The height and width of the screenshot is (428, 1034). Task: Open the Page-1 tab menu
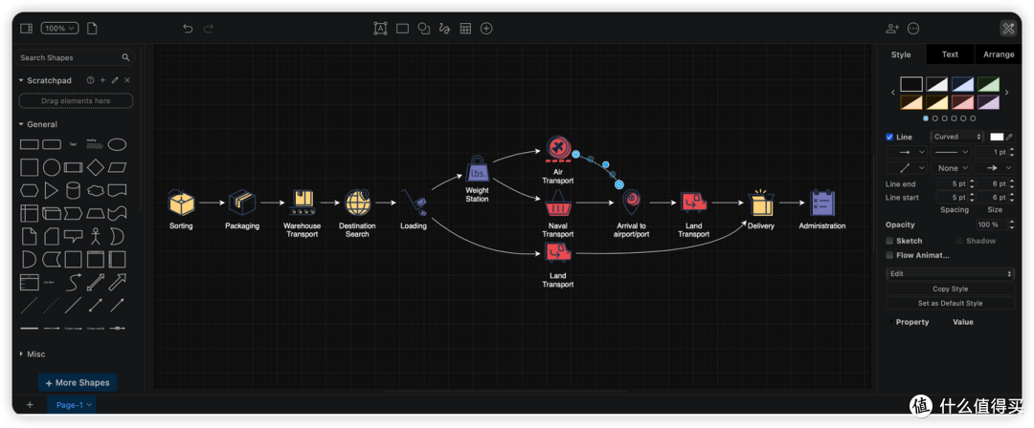pyautogui.click(x=72, y=405)
